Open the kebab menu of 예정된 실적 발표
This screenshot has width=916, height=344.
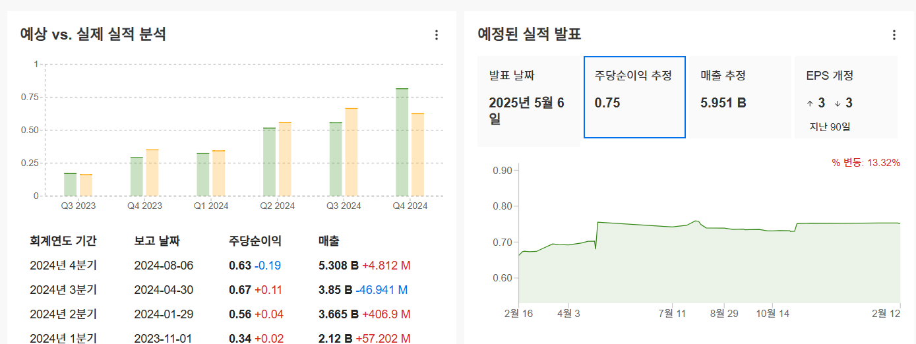coord(894,35)
